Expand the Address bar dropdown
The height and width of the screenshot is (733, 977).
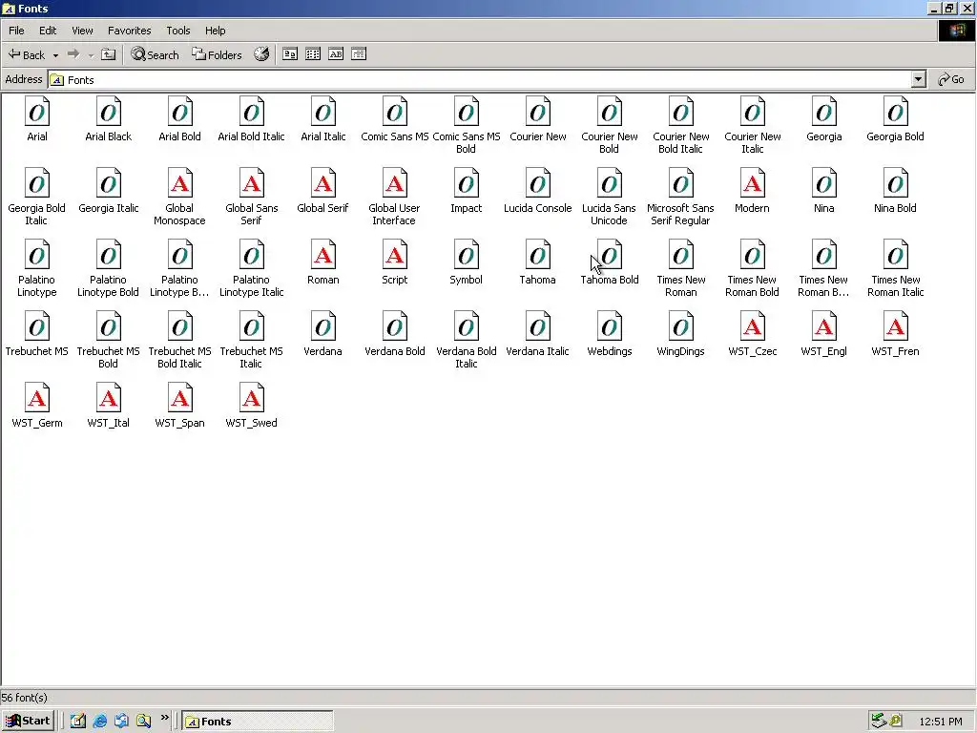point(919,80)
